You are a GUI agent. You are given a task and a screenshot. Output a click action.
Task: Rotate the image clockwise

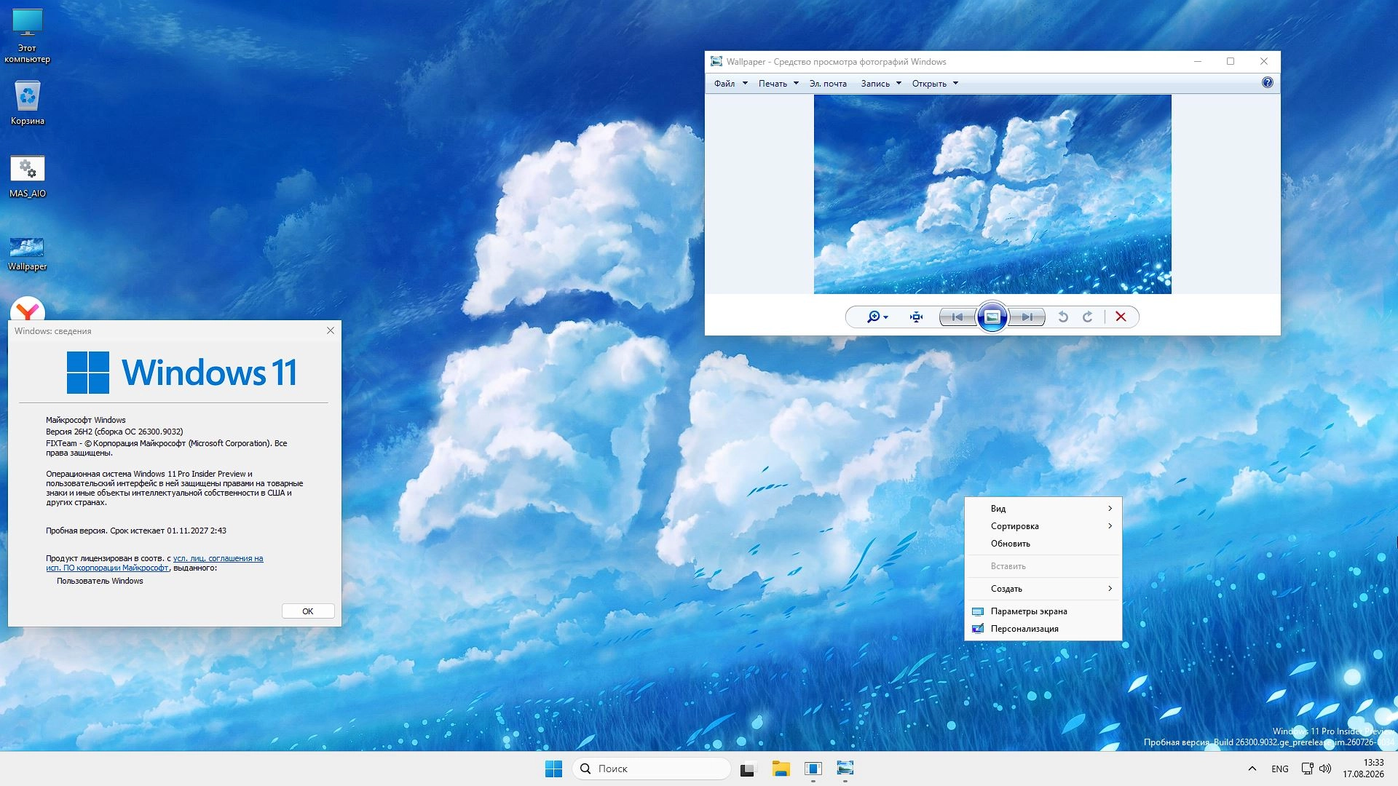[x=1088, y=317]
